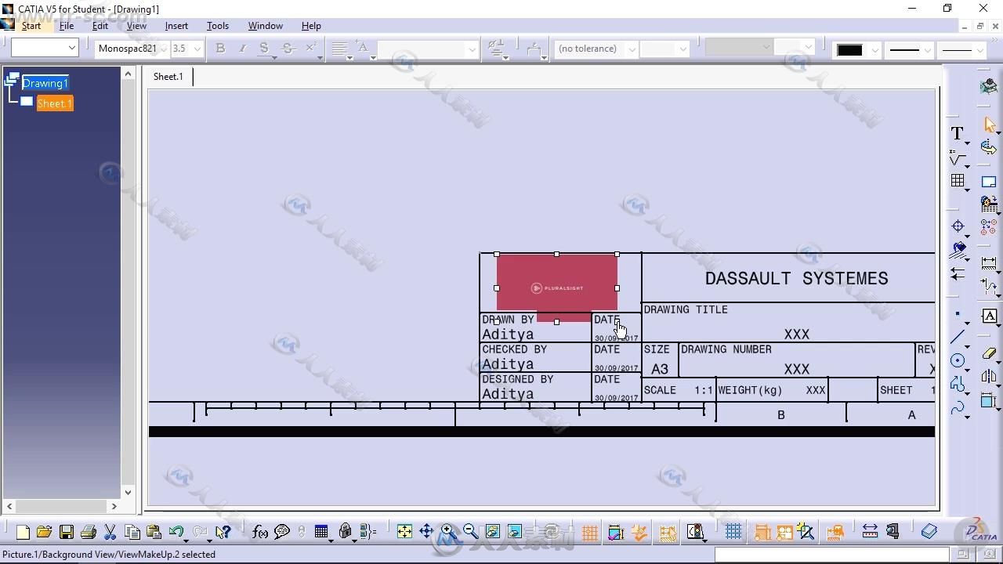Click the Fit All In icon
The width and height of the screenshot is (1003, 564).
click(x=404, y=532)
